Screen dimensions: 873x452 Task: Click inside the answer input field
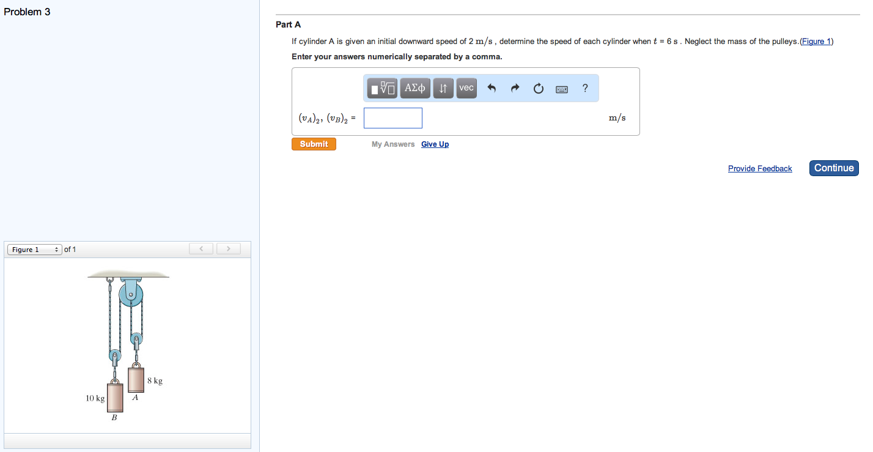click(392, 117)
